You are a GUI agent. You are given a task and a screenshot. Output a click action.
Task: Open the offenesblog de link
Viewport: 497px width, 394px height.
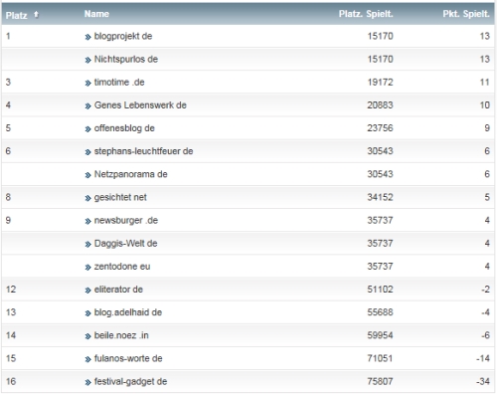[x=124, y=128]
